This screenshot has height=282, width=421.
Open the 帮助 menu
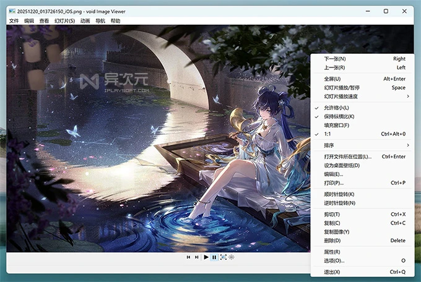pos(115,21)
